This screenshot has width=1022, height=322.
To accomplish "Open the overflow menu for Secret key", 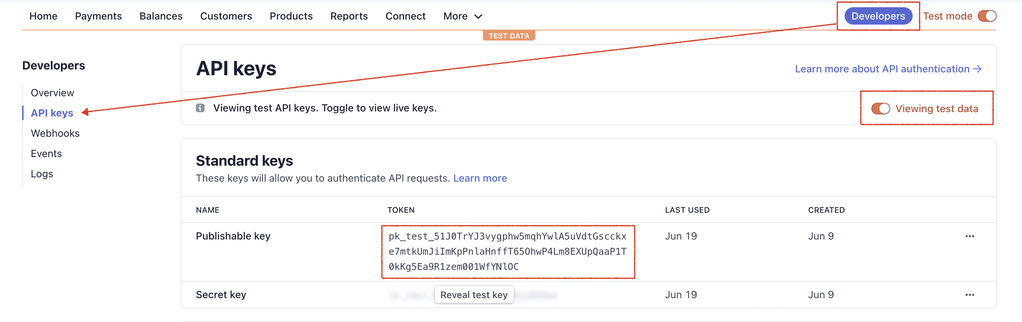I will [970, 294].
